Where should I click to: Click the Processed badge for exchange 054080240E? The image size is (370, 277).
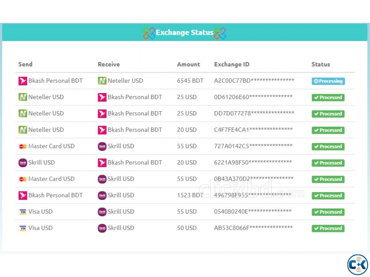pos(328,212)
